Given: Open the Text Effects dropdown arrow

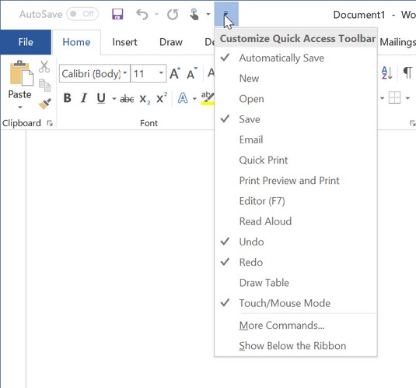Looking at the screenshot, I should (194, 99).
